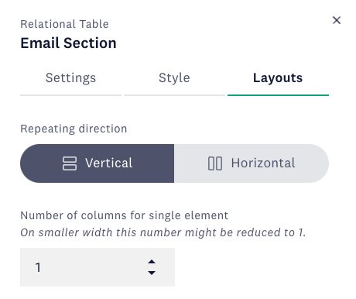Click the word Horizontal in the toggle
This screenshot has height=299, width=356.
[x=263, y=163]
